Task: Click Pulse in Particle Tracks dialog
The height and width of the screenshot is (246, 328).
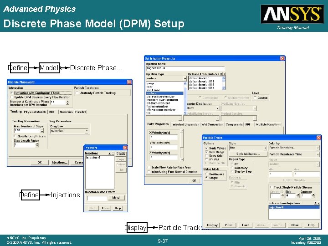Action: (229, 225)
